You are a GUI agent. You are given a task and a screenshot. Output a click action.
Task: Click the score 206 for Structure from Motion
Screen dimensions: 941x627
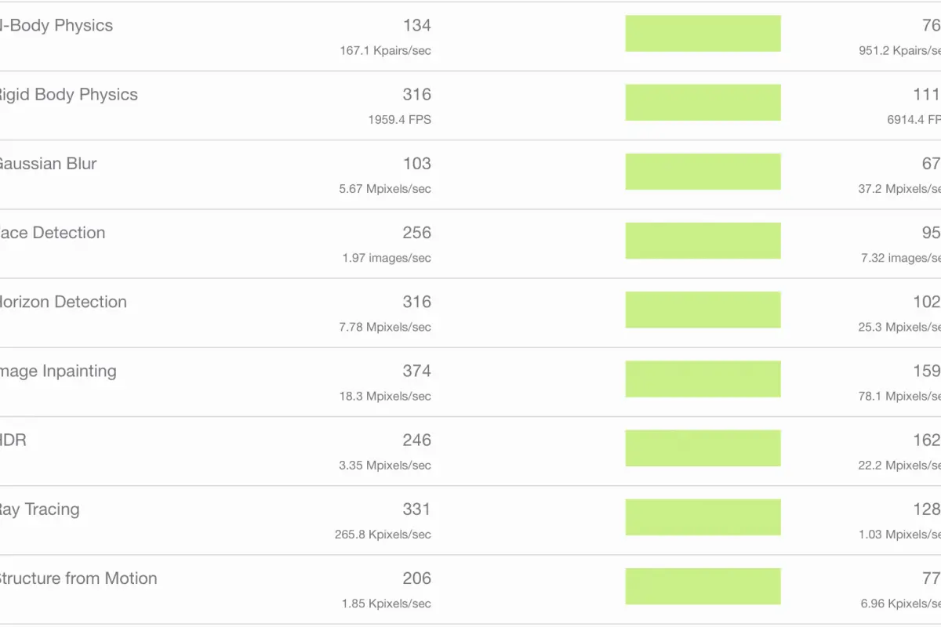tap(416, 578)
